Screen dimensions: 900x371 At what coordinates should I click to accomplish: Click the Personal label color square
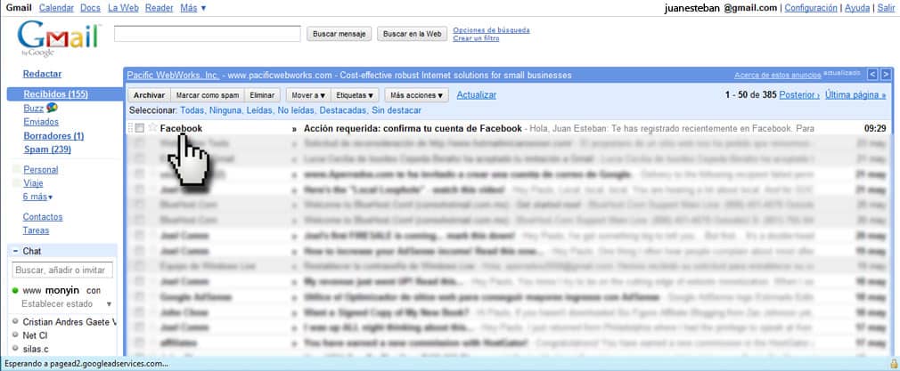click(16, 170)
